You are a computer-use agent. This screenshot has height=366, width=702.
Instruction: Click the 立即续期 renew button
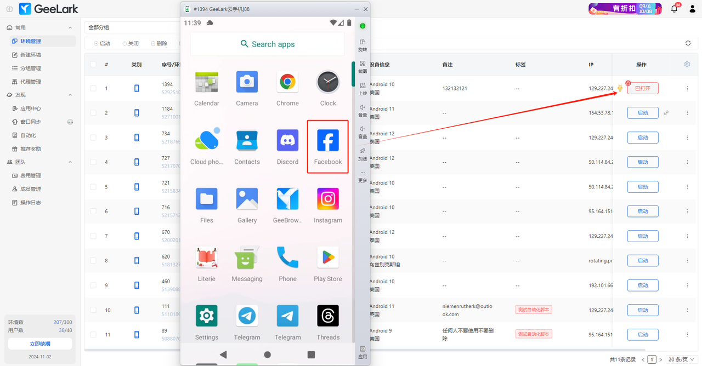tap(40, 344)
